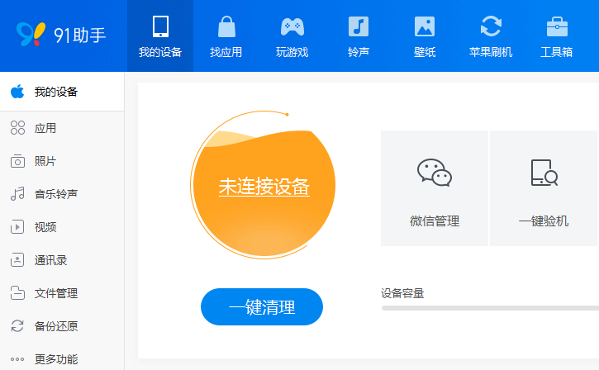Open the 壁纸 wallpaper tab
The height and width of the screenshot is (370, 599).
click(x=425, y=36)
